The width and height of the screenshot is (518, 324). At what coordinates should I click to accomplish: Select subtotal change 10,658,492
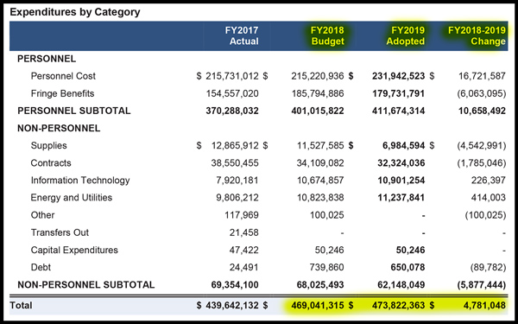pyautogui.click(x=482, y=111)
